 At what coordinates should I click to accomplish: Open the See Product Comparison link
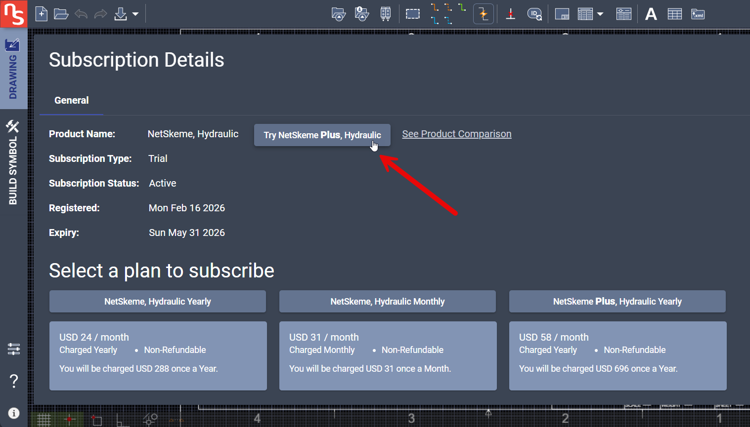[x=457, y=134]
